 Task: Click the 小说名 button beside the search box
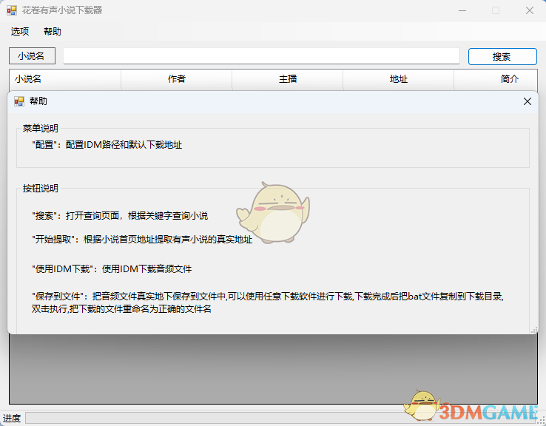(32, 56)
